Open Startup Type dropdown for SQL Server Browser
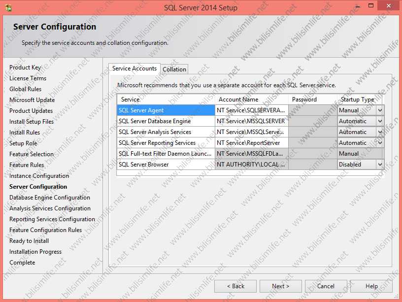402x302 pixels. pos(380,165)
